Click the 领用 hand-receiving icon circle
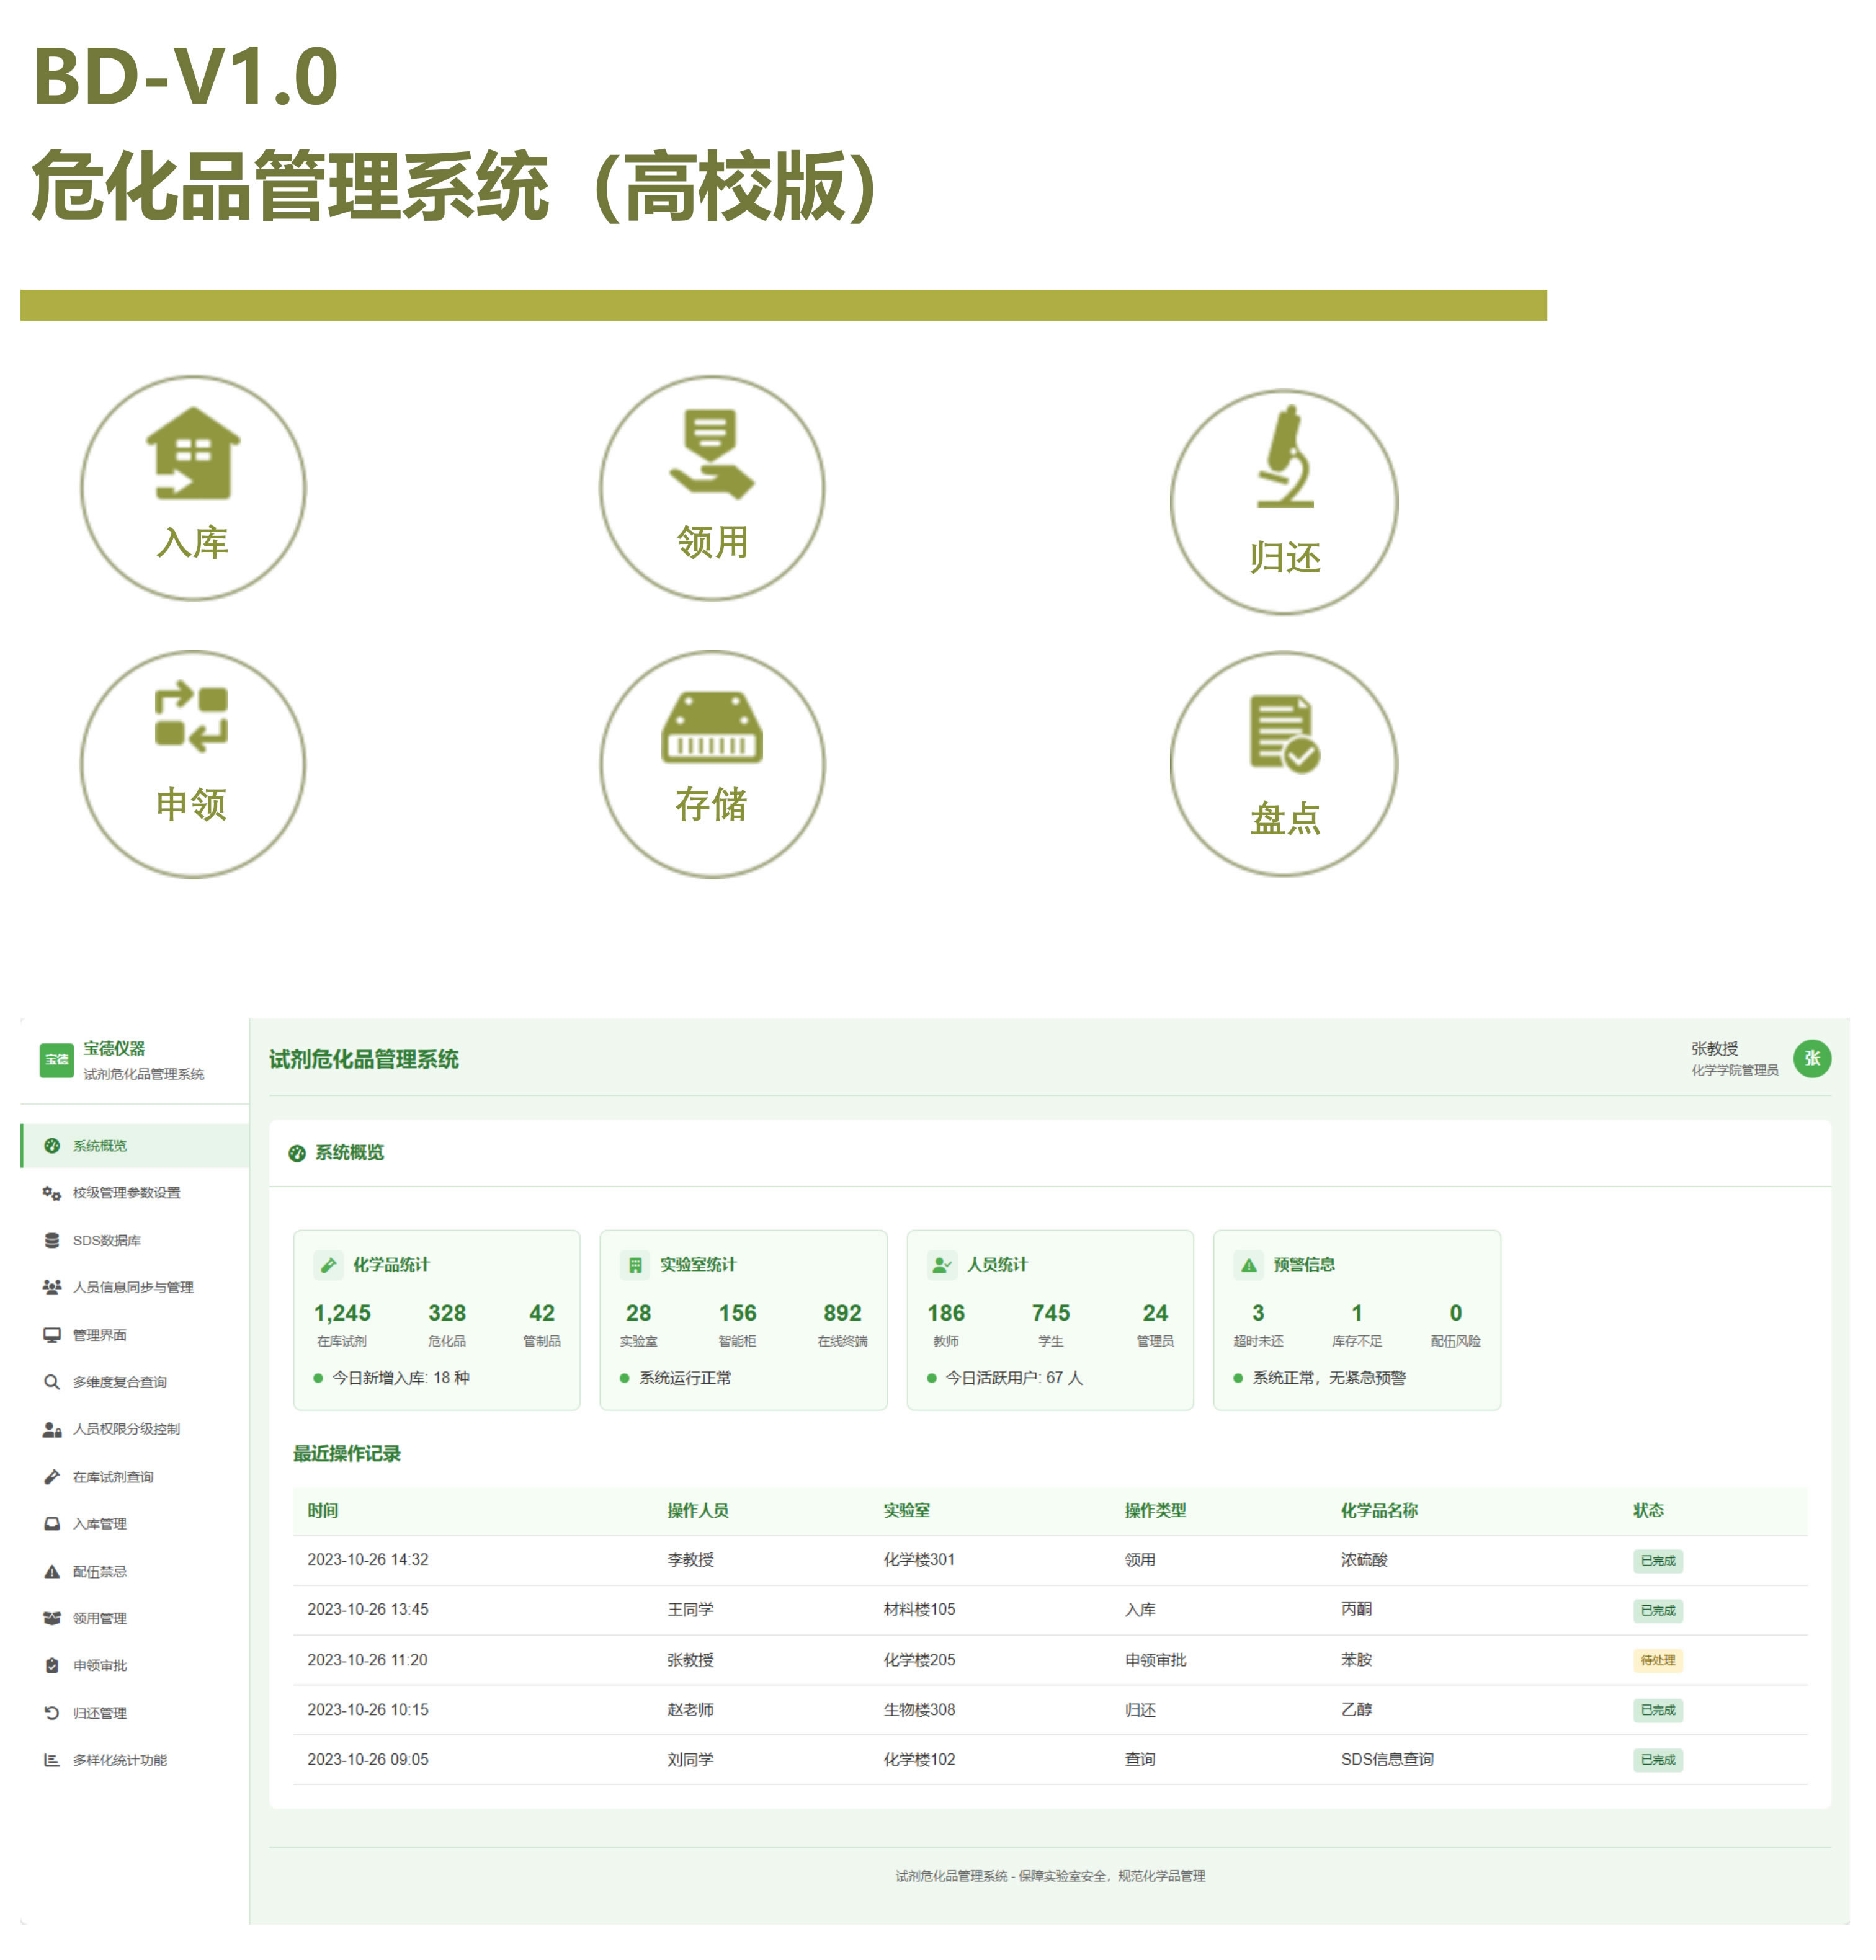The width and height of the screenshot is (1876, 1960). [x=711, y=488]
